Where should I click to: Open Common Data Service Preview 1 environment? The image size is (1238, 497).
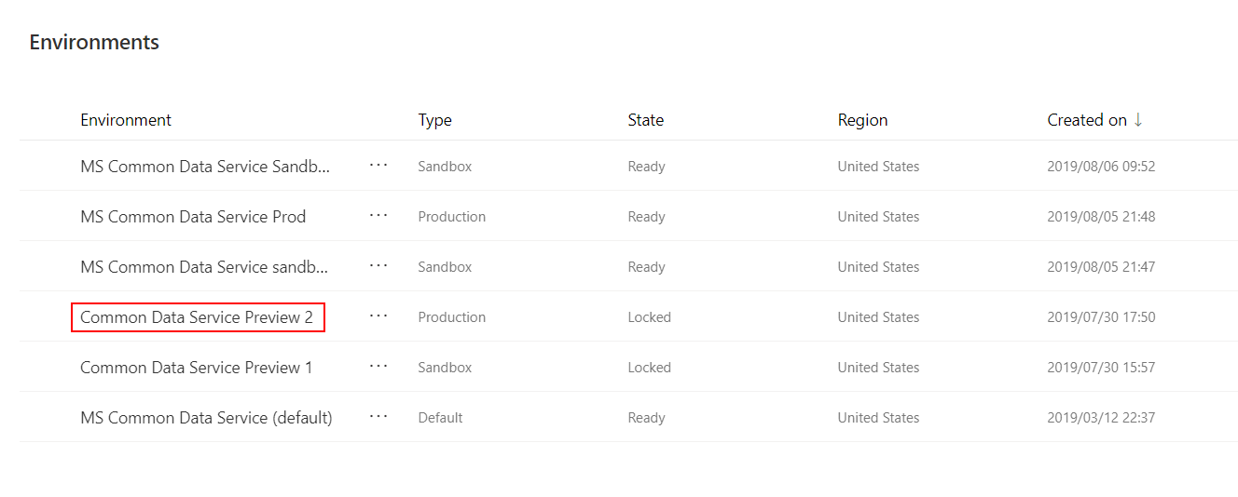tap(197, 368)
